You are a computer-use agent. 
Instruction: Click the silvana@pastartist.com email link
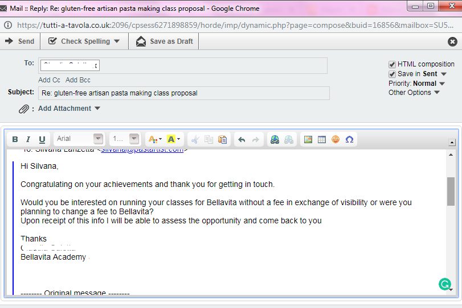142,151
